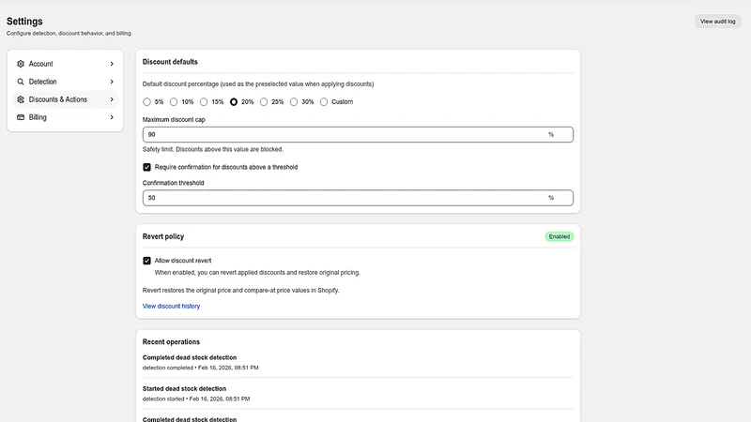Open the View discount history link
751x422 pixels.
point(171,307)
